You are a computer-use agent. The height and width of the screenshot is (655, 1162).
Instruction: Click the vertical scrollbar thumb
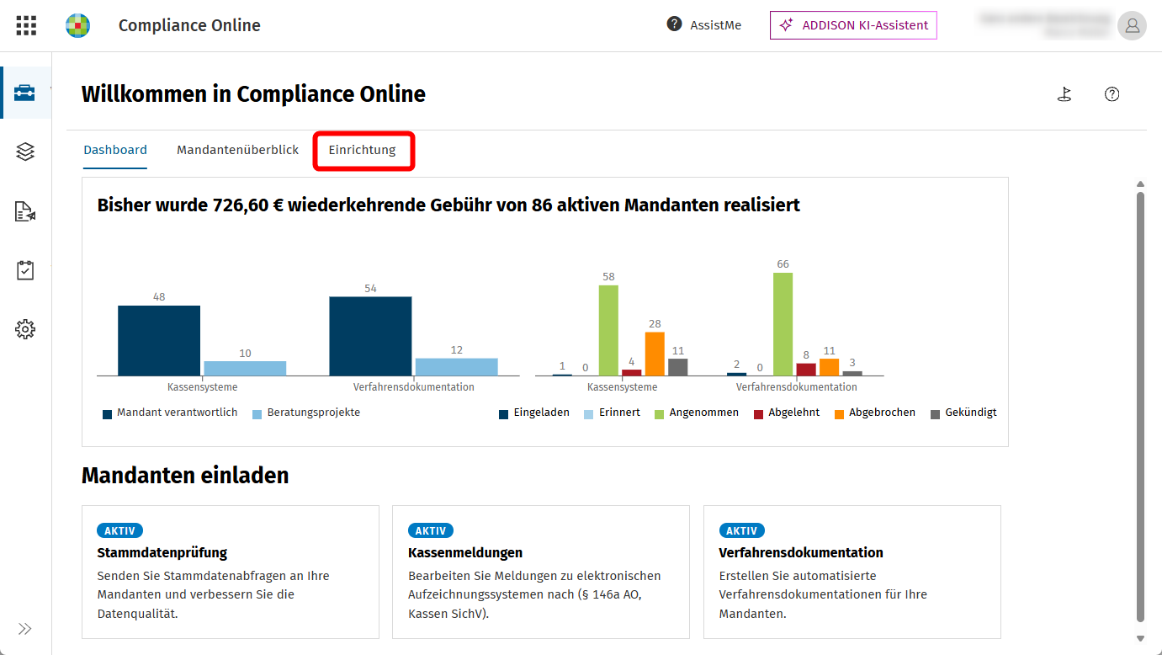coord(1140,407)
